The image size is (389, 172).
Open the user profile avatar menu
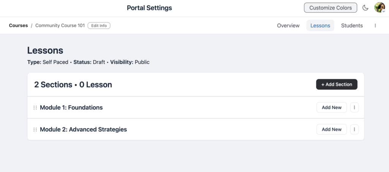click(x=380, y=8)
